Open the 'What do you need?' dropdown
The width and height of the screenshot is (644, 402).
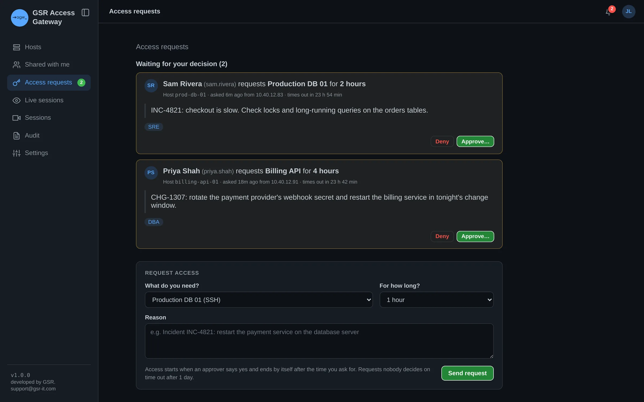pos(259,300)
